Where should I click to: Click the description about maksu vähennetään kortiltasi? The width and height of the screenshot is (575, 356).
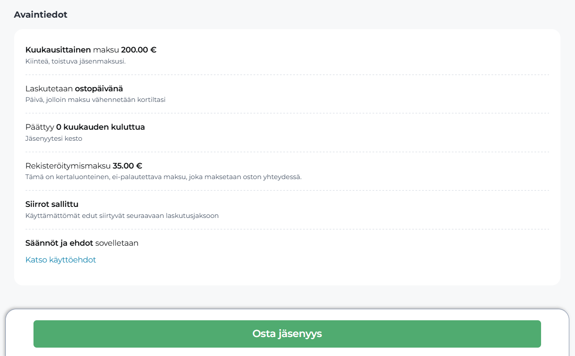click(x=95, y=100)
